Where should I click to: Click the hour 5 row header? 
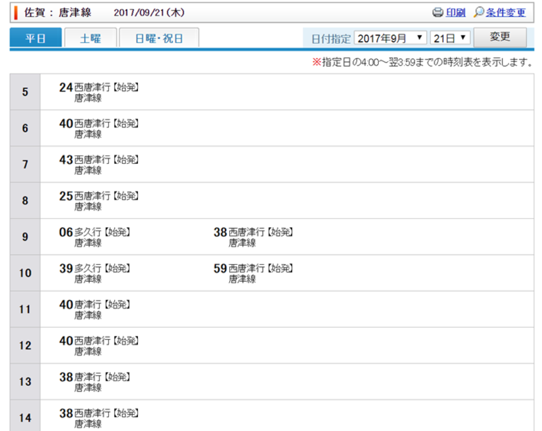tap(25, 92)
